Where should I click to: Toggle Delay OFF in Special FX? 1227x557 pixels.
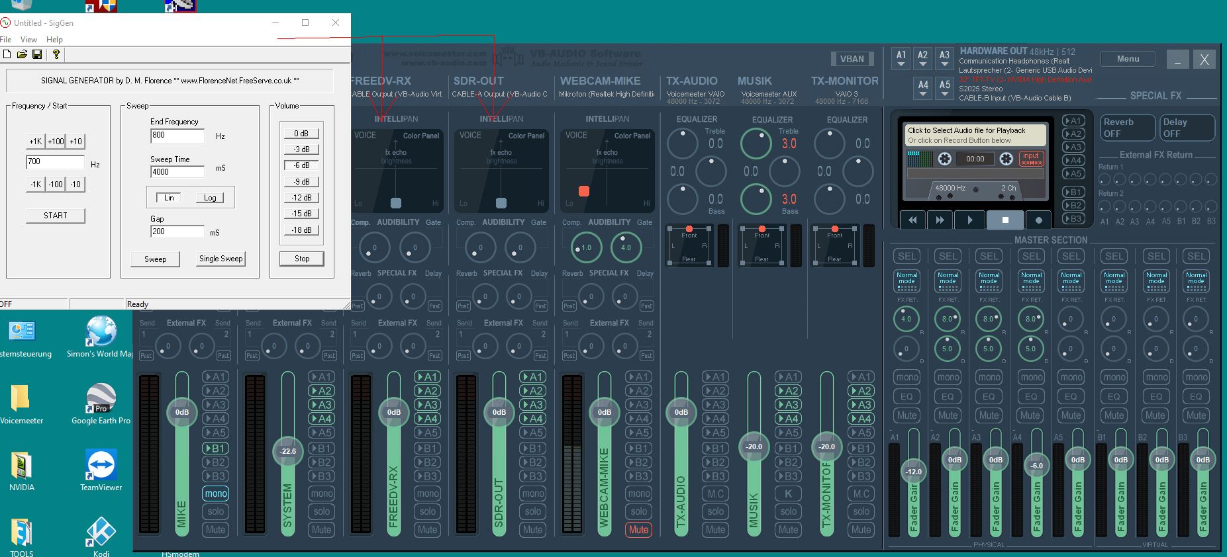click(1188, 128)
